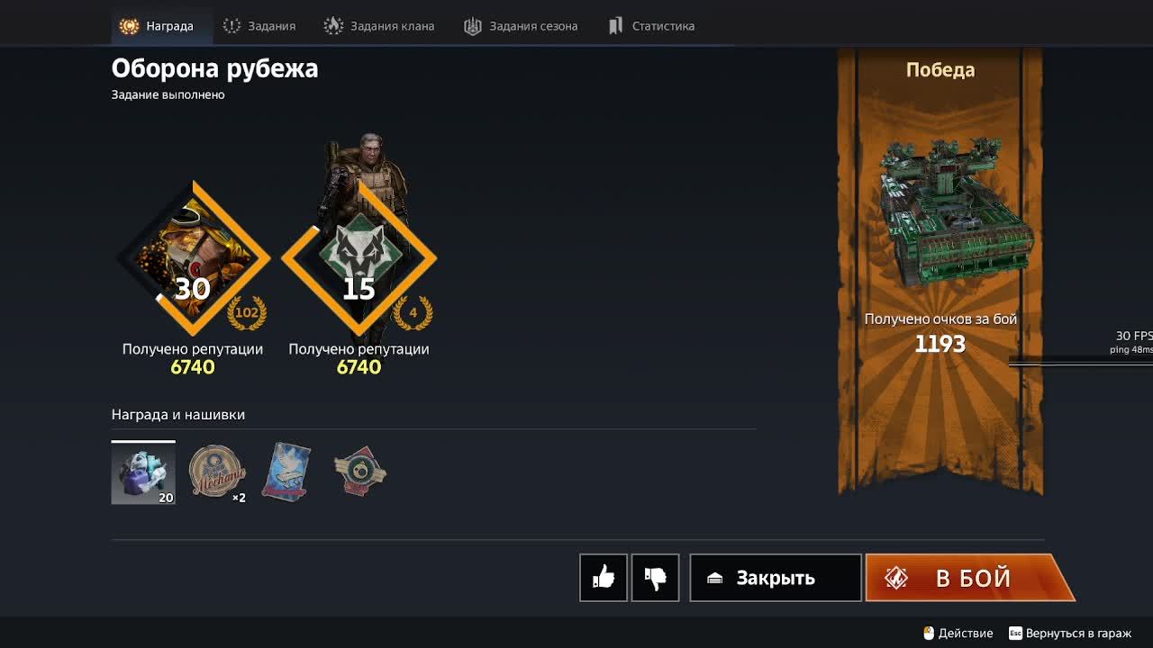Click the Действие mouse hint
The width and height of the screenshot is (1153, 648).
click(958, 634)
